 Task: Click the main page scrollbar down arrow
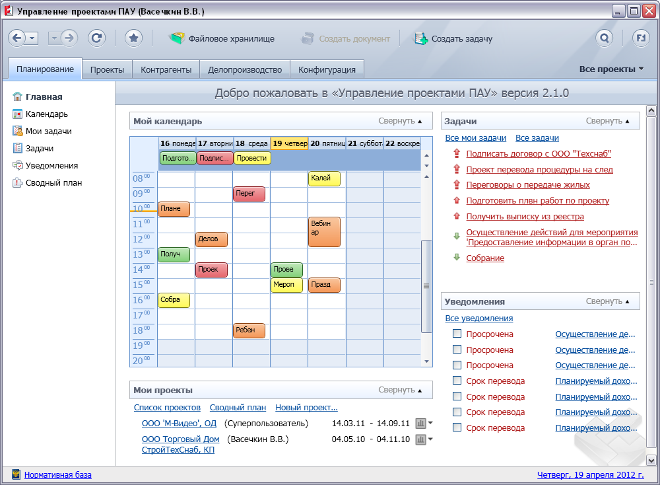point(651,461)
